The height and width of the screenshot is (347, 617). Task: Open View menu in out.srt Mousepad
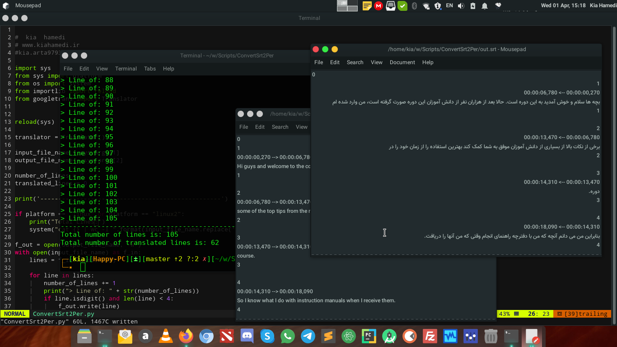point(377,62)
